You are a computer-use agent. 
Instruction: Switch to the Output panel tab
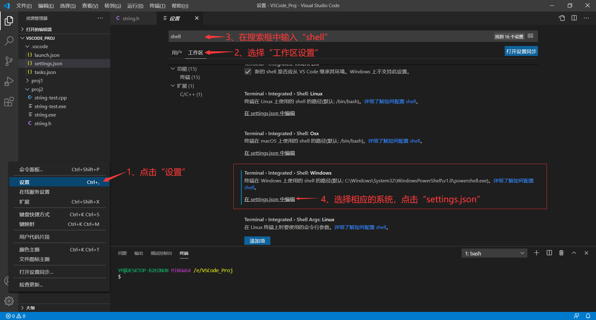pyautogui.click(x=138, y=253)
